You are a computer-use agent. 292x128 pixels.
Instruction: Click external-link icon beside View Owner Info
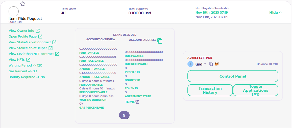pyautogui.click(x=38, y=31)
